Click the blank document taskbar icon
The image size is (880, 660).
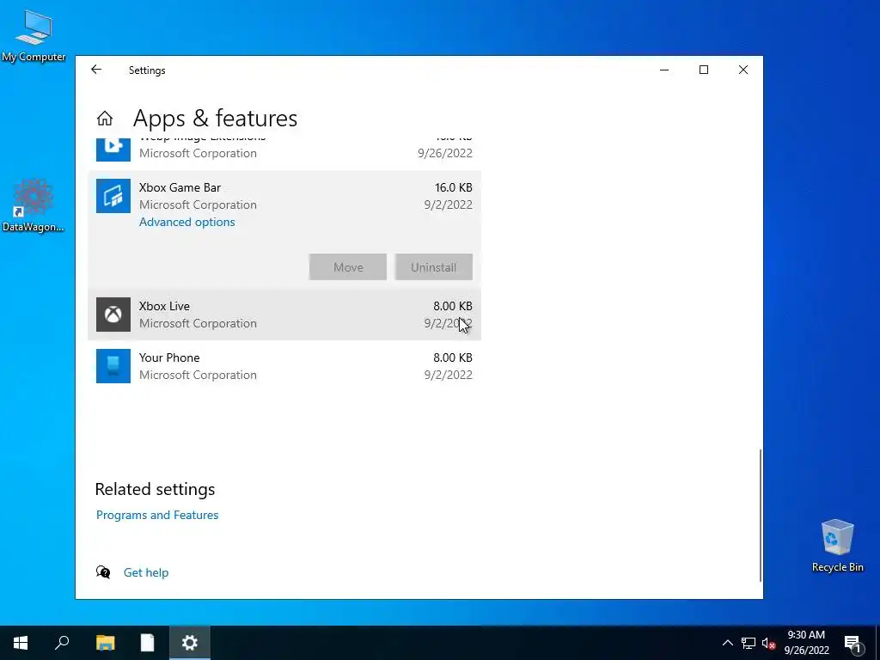147,643
